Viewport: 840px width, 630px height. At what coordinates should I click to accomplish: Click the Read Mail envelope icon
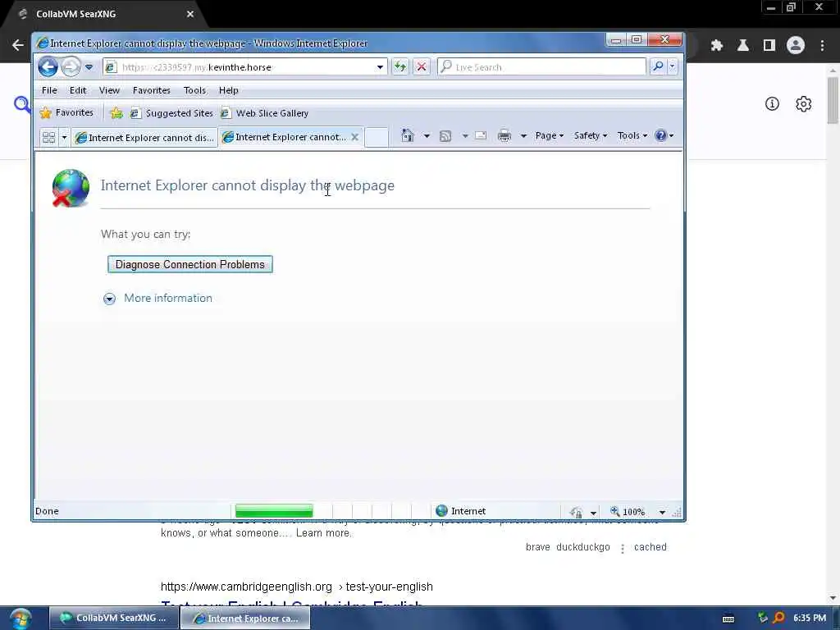[481, 135]
